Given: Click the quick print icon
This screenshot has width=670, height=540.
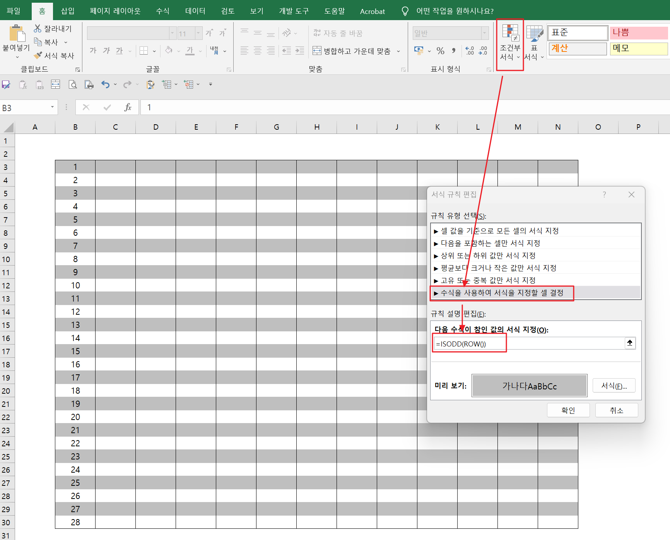Looking at the screenshot, I should click(89, 84).
